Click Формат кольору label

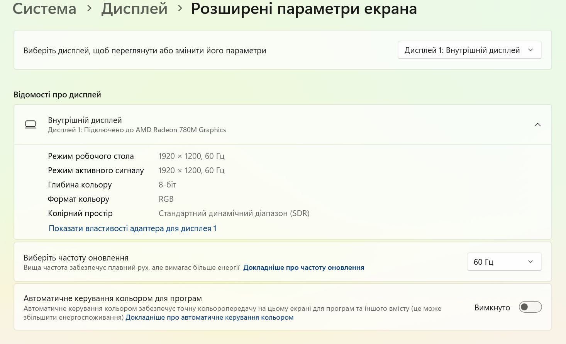point(78,199)
